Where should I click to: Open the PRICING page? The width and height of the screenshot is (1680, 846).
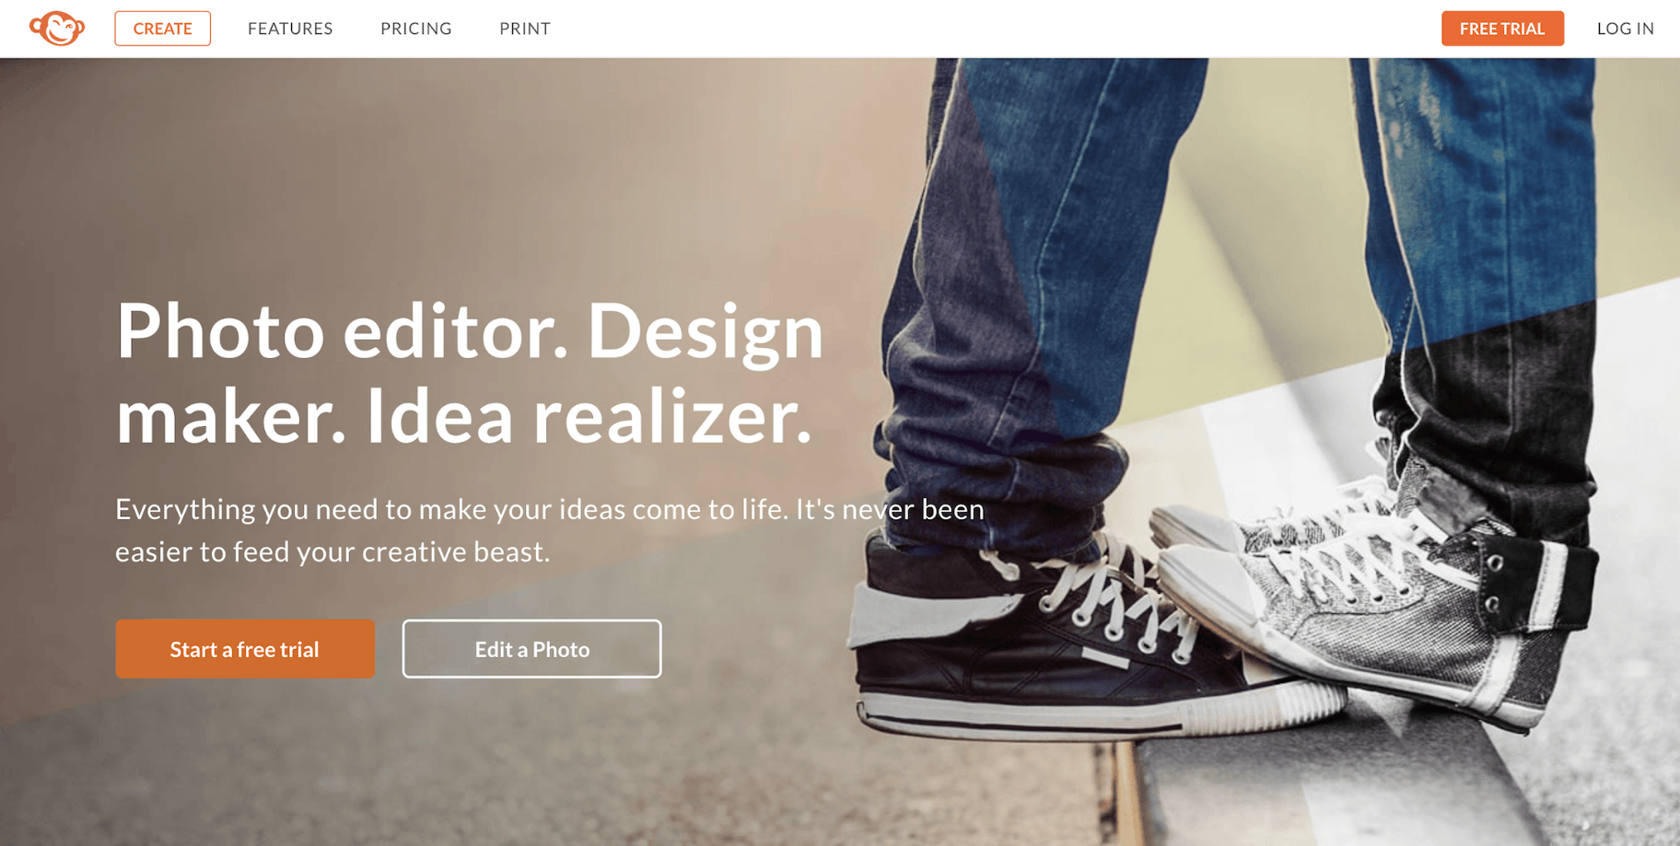416,29
